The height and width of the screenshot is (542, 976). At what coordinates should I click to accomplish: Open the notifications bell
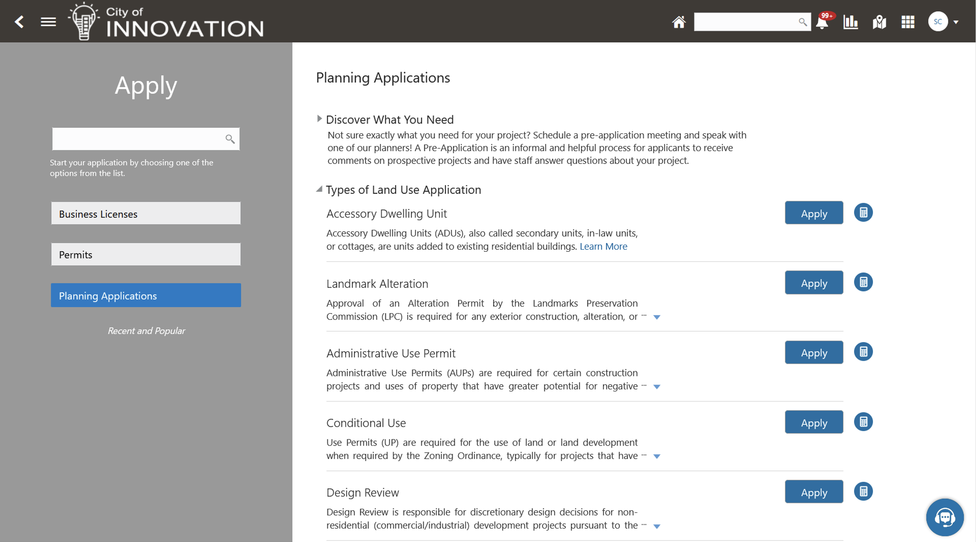(x=823, y=24)
